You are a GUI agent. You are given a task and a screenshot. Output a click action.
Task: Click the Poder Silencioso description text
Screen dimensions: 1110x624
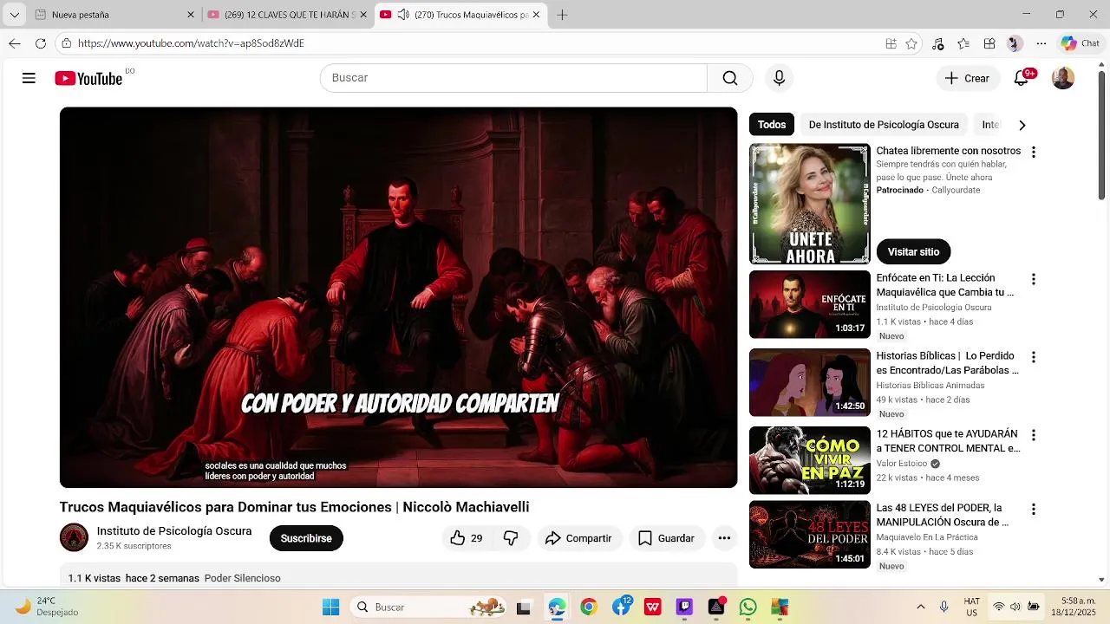click(243, 578)
